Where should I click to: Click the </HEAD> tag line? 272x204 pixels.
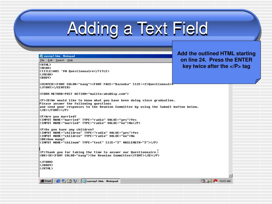click(x=46, y=74)
